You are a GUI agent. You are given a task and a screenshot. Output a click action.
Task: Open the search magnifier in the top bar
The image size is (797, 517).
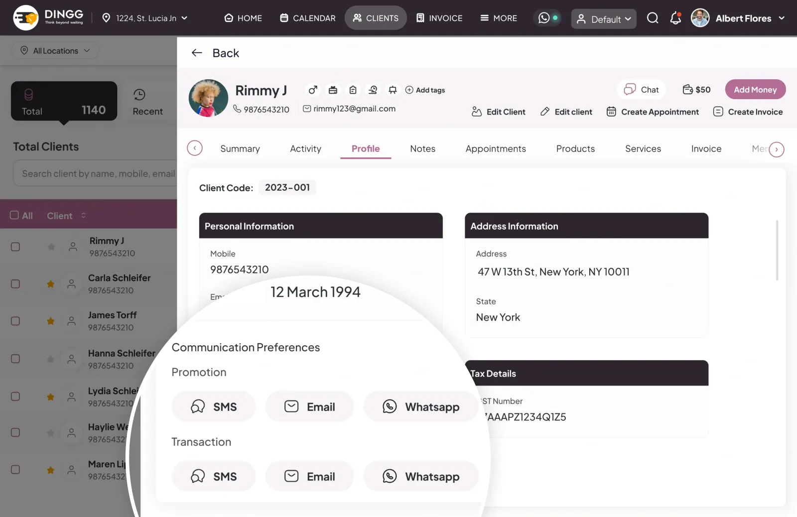[653, 18]
